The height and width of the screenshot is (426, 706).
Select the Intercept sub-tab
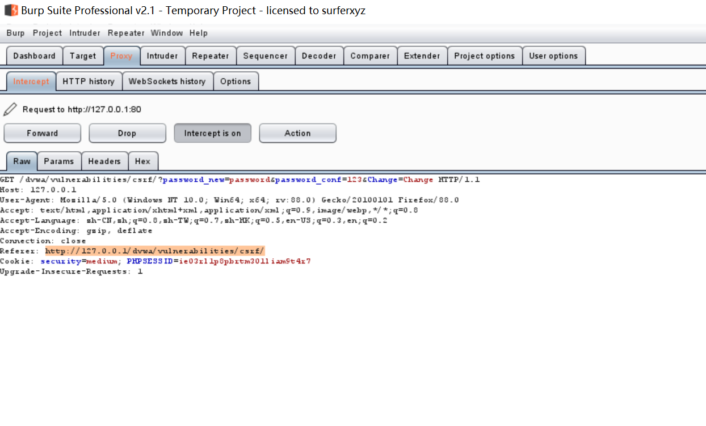(31, 82)
